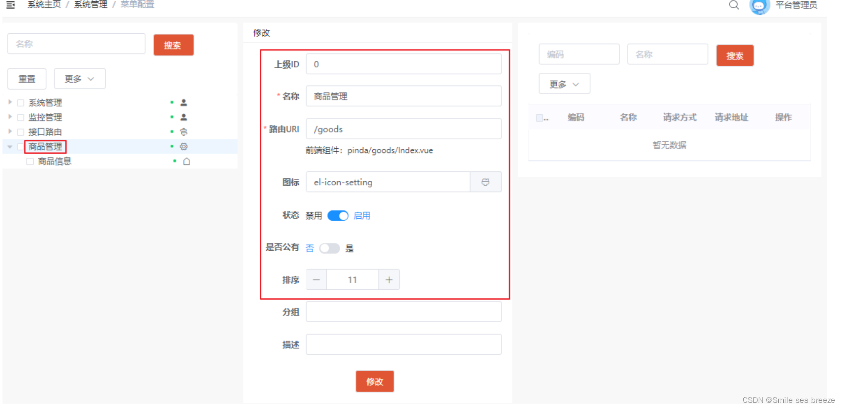Click the icon in 商品信息 row
The image size is (841, 407).
coord(187,161)
